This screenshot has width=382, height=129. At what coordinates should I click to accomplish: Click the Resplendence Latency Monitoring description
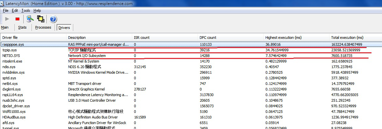coord(98,95)
